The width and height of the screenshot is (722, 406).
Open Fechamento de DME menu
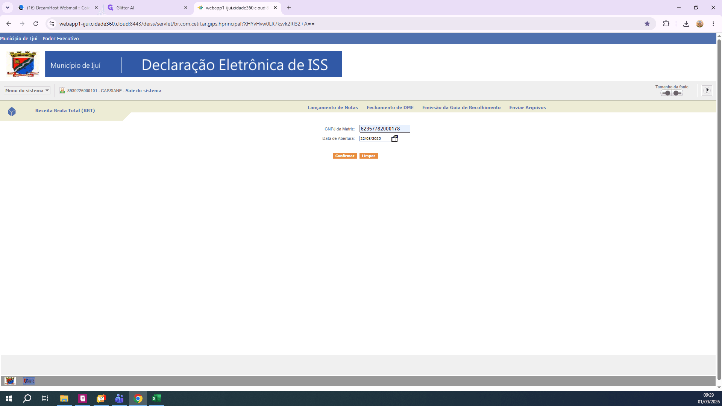coord(390,108)
